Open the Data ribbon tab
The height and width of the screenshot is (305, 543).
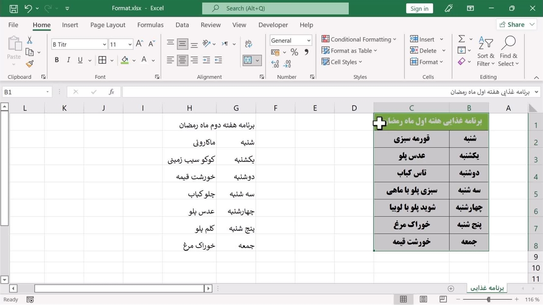(182, 25)
